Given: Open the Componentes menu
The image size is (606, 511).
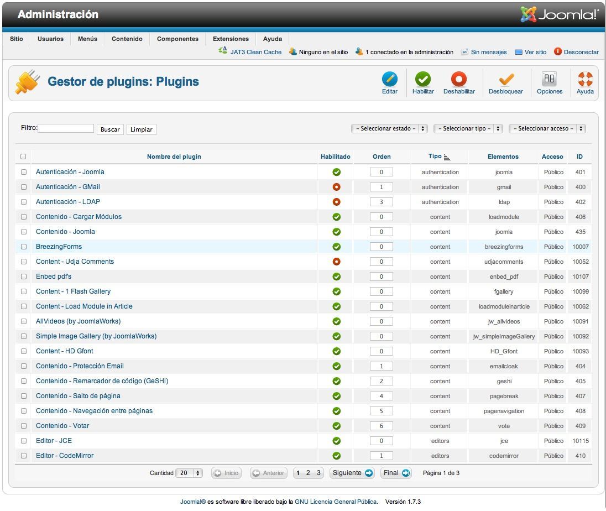Looking at the screenshot, I should pos(177,39).
